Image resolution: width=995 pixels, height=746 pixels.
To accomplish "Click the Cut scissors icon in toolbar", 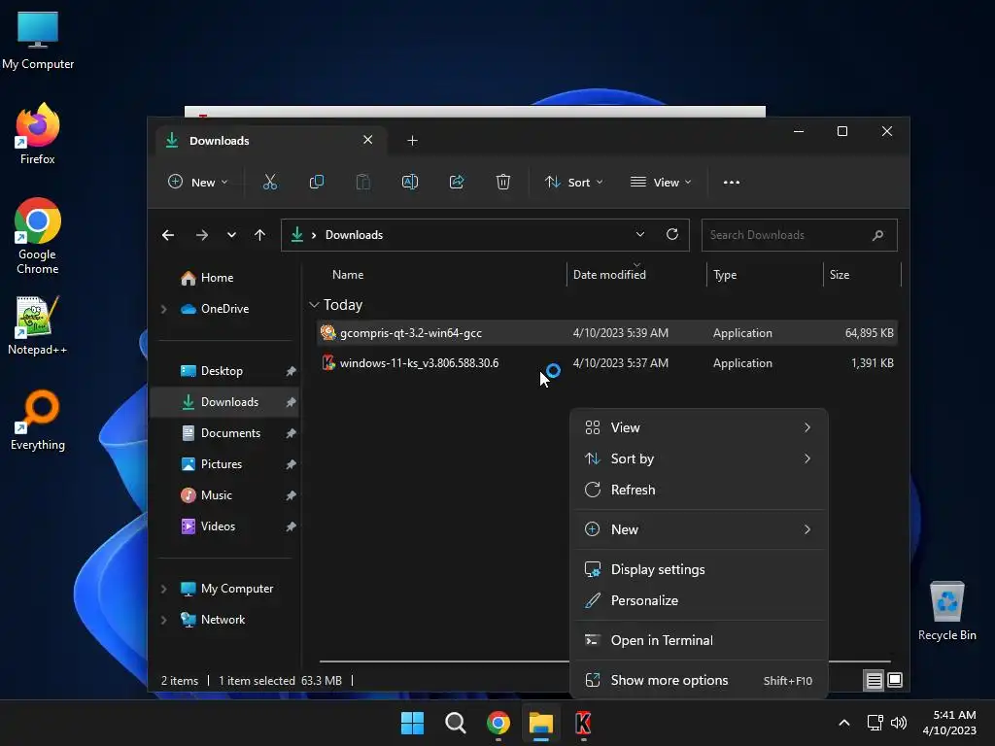I will tap(270, 182).
